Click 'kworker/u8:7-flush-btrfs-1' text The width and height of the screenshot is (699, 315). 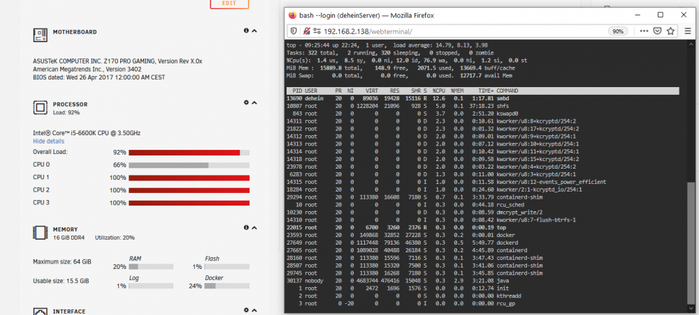click(537, 220)
